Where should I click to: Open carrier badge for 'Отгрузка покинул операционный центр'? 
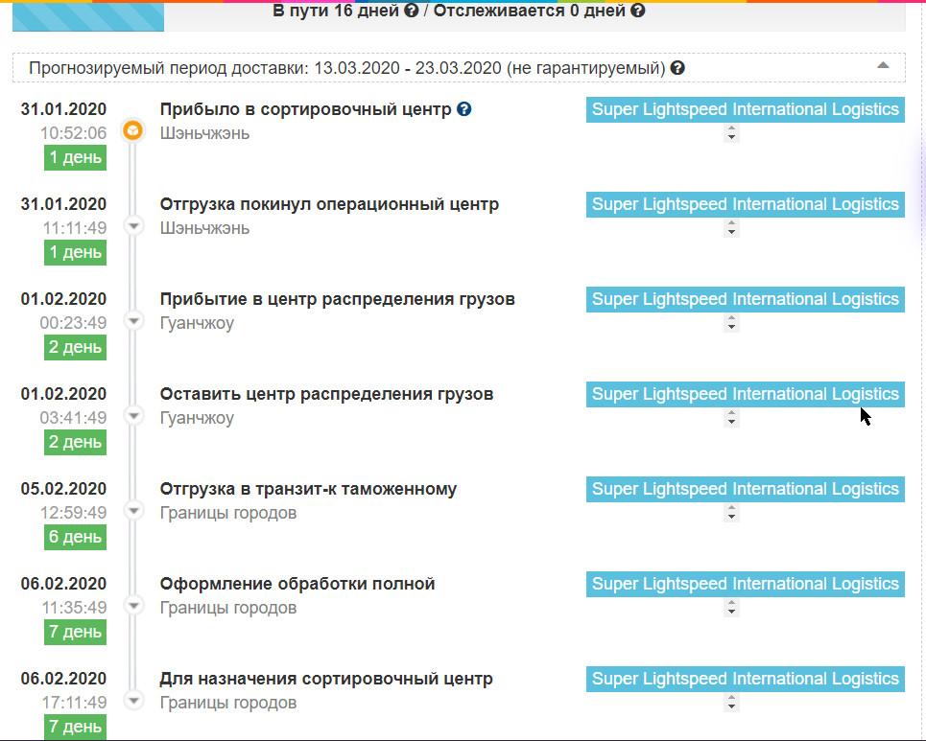tap(746, 205)
